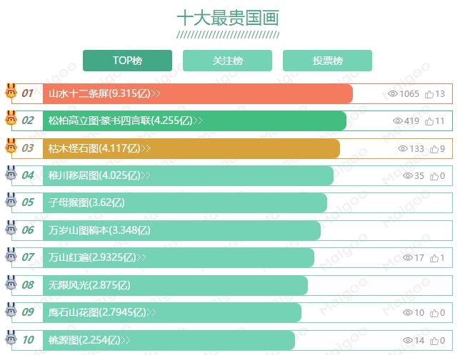Like 松柏高立图·篆书四言联 using its thumbs-up icon
Screen dimensions: 460x355
point(429,121)
